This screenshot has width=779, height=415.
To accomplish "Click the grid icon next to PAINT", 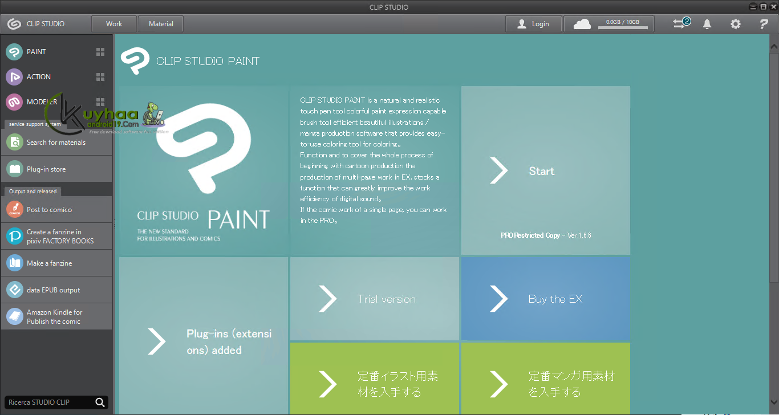I will [100, 52].
